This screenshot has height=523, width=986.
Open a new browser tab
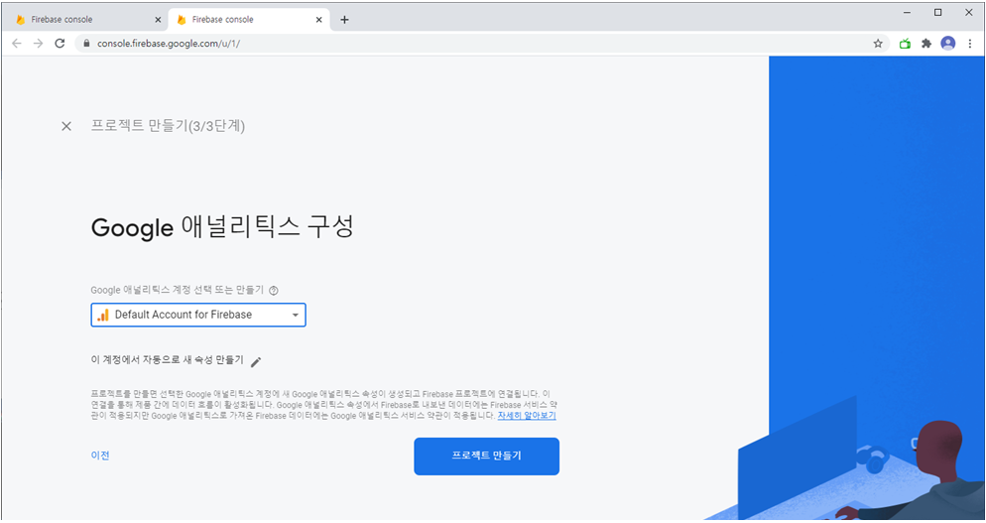(344, 20)
